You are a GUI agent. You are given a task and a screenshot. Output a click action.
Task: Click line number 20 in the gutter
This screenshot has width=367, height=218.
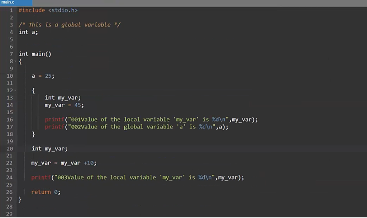(x=10, y=149)
